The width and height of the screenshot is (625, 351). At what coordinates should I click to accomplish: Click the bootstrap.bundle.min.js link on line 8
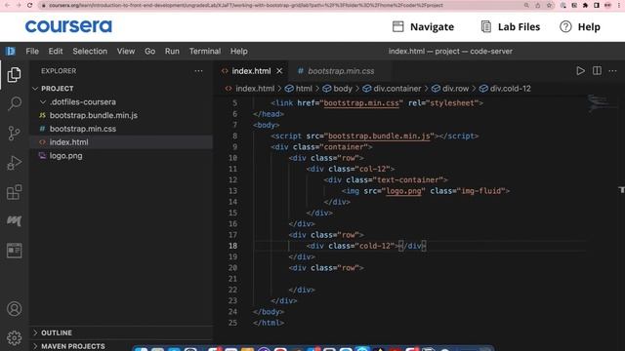click(379, 136)
